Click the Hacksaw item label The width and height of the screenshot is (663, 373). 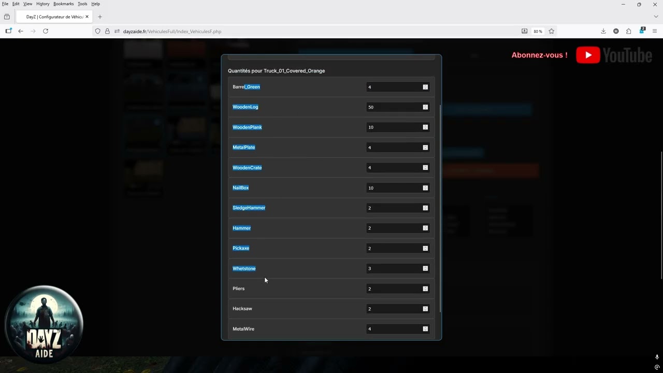tap(242, 309)
